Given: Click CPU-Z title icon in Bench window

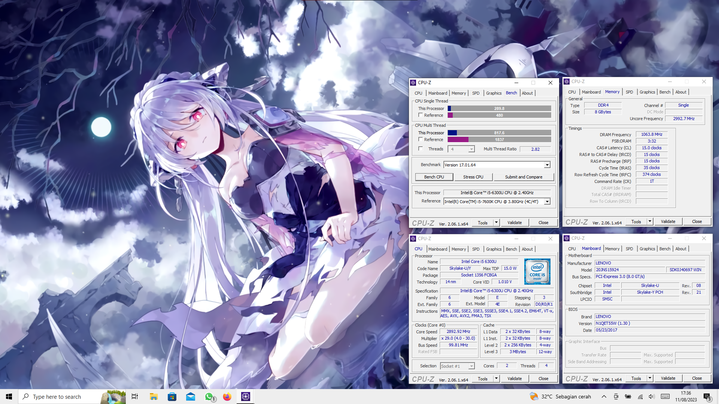Looking at the screenshot, I should [413, 83].
